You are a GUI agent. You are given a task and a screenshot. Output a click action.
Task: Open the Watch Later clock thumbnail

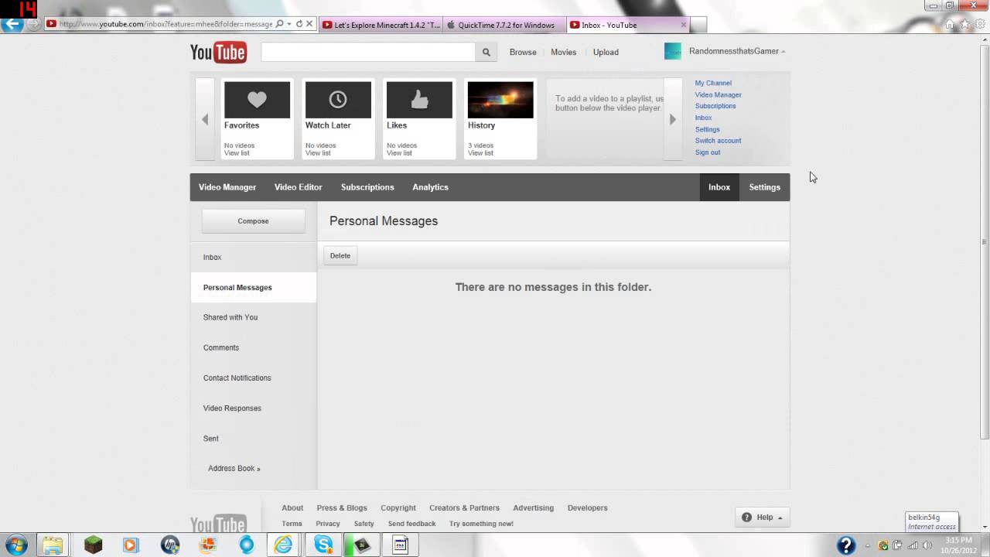(x=338, y=100)
